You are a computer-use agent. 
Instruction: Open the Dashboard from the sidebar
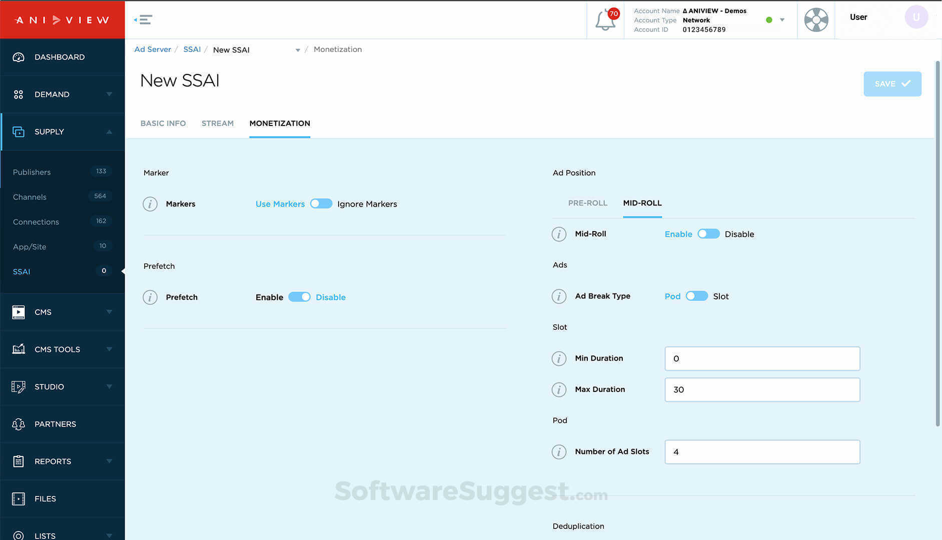point(59,57)
